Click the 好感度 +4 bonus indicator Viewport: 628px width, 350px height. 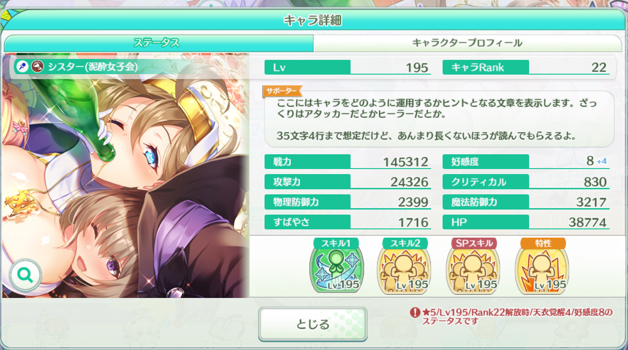602,162
